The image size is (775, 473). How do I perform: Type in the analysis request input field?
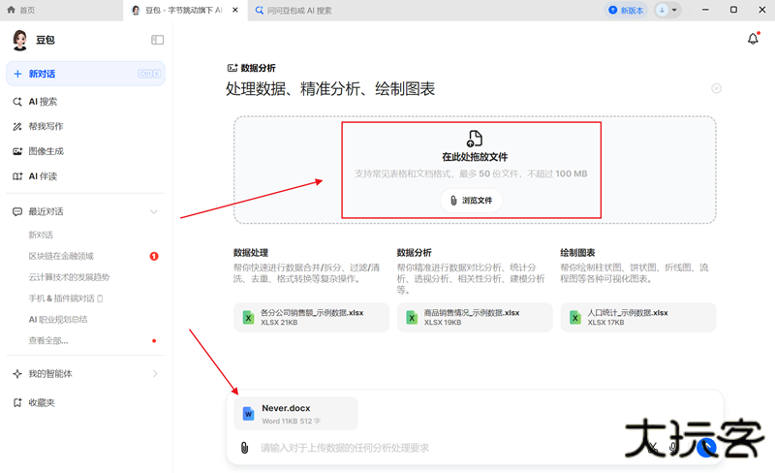tap(426, 448)
